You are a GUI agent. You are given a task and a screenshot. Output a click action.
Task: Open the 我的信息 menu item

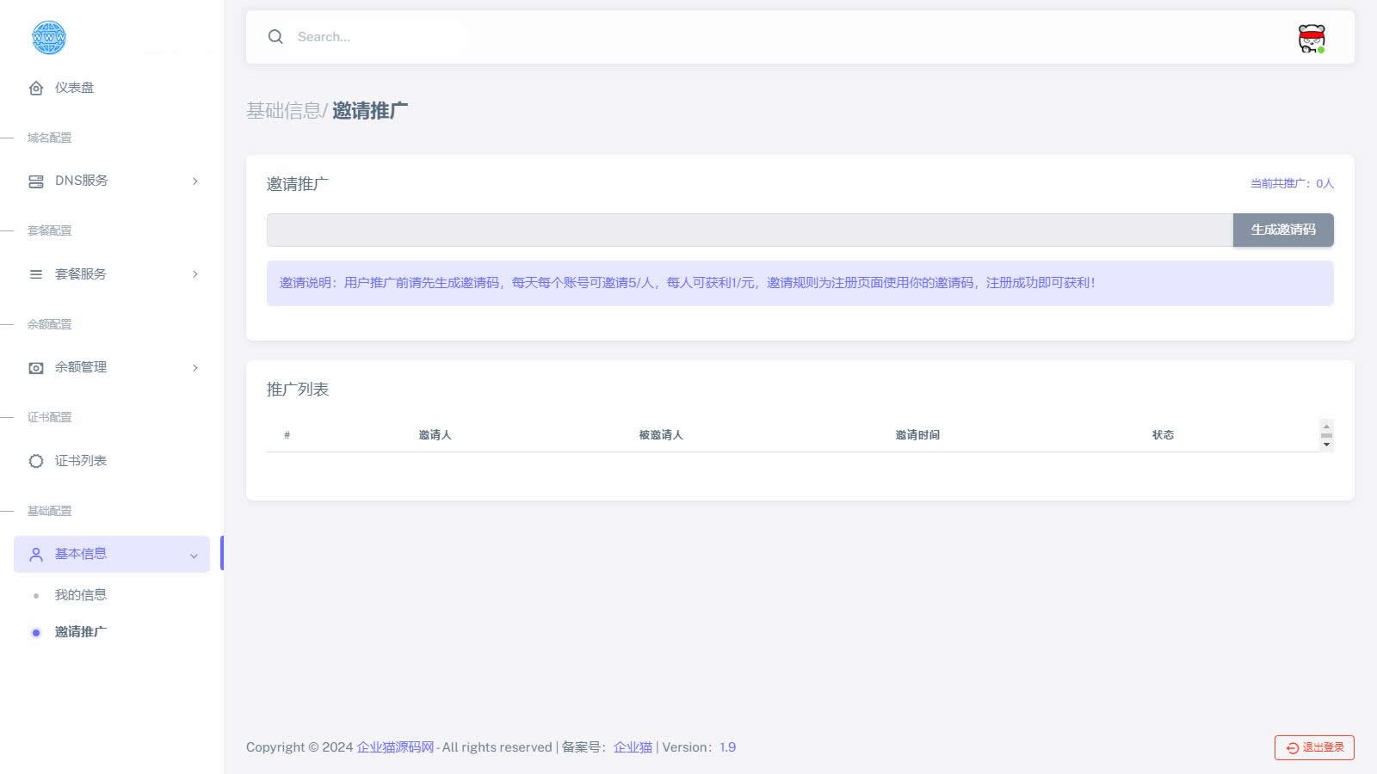82,594
